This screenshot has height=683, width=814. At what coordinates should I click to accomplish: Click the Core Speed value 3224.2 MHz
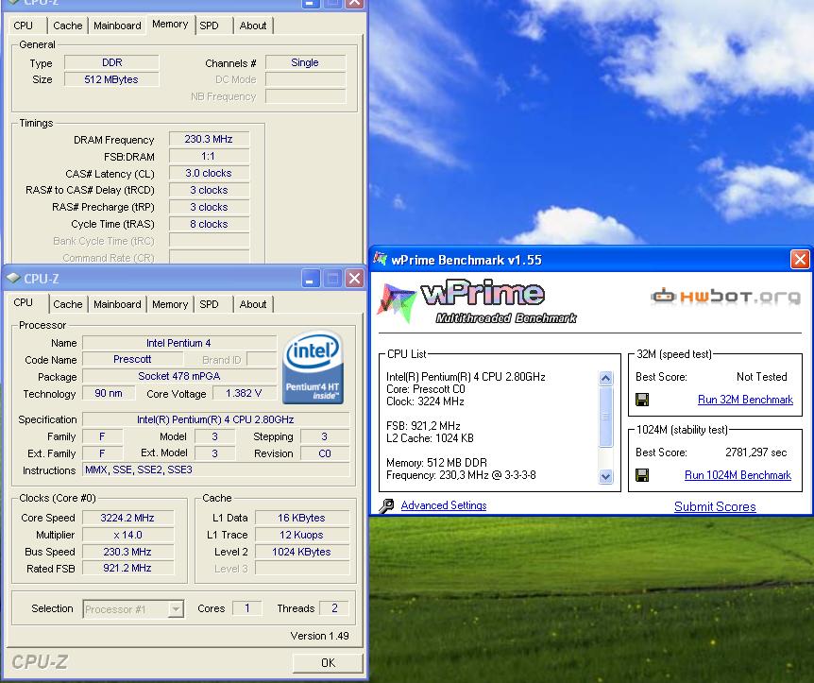click(127, 518)
